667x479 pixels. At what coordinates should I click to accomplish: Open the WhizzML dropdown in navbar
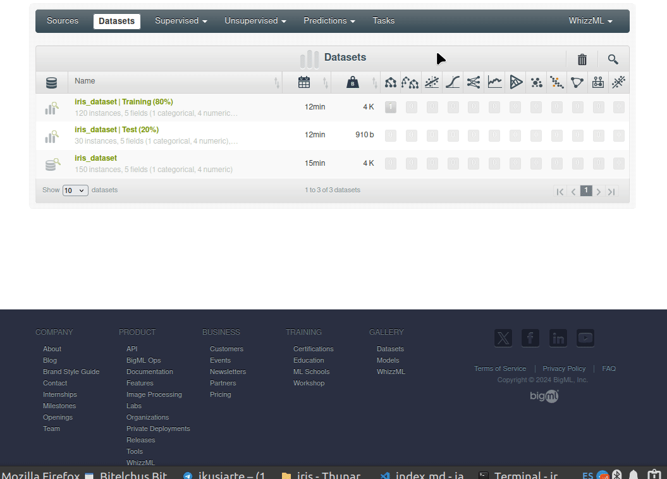(x=590, y=21)
